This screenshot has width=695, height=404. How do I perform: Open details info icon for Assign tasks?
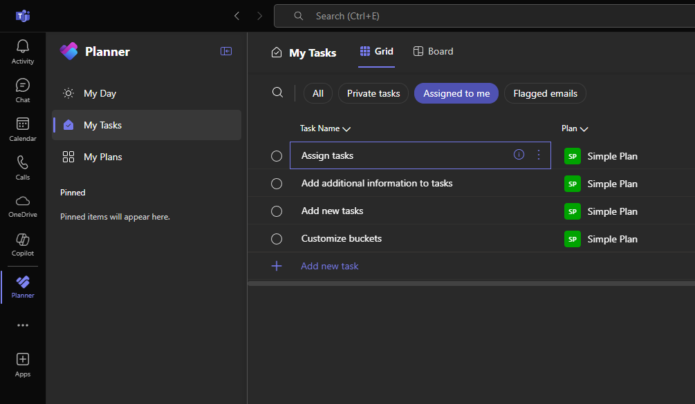coord(519,155)
